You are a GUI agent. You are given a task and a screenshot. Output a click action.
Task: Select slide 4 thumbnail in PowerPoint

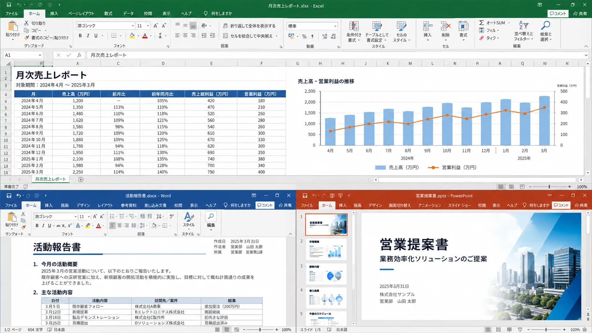pyautogui.click(x=326, y=297)
